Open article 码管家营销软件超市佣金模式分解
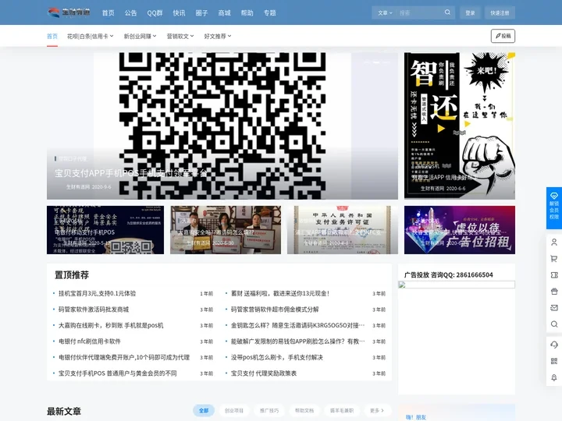This screenshot has height=421, width=562. point(275,310)
